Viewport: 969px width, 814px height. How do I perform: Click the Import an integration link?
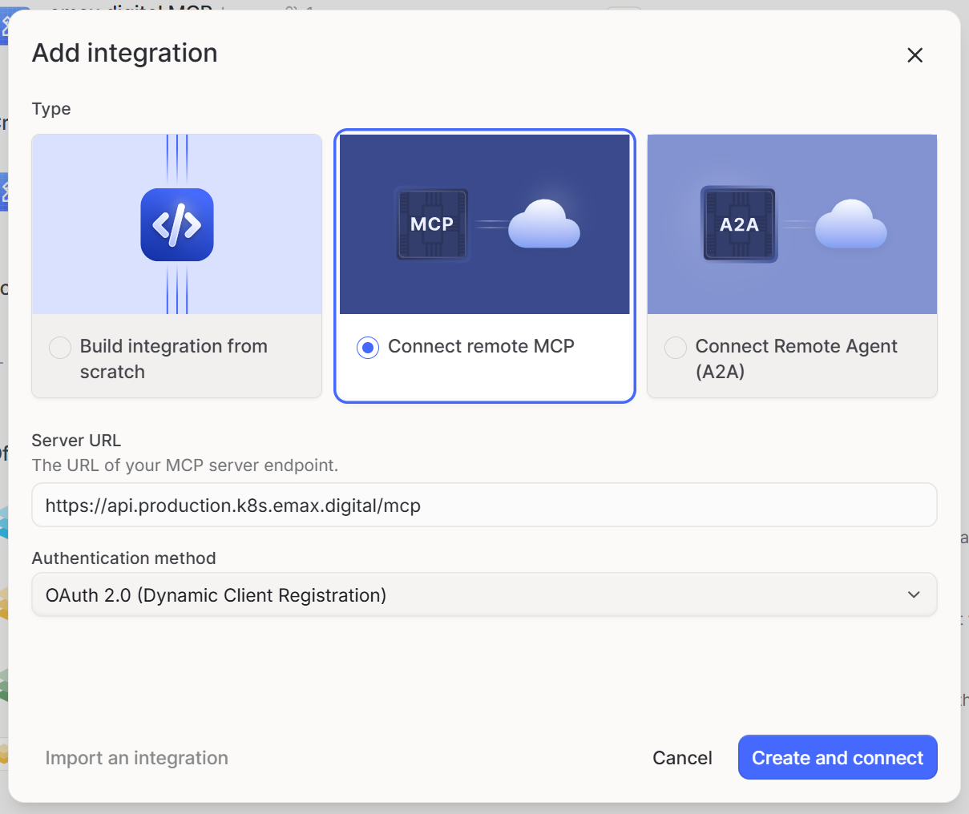tap(137, 758)
